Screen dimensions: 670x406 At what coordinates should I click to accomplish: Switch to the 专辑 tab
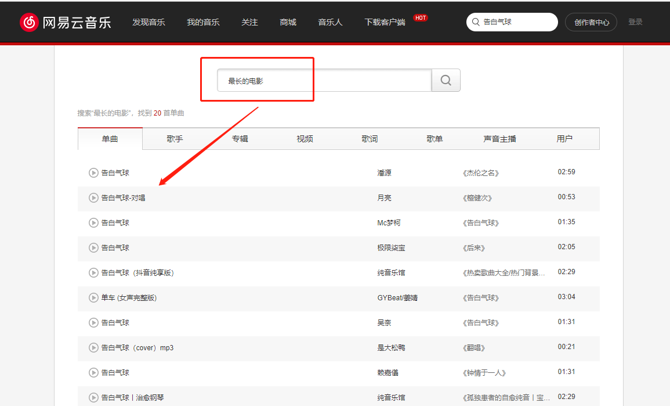240,139
